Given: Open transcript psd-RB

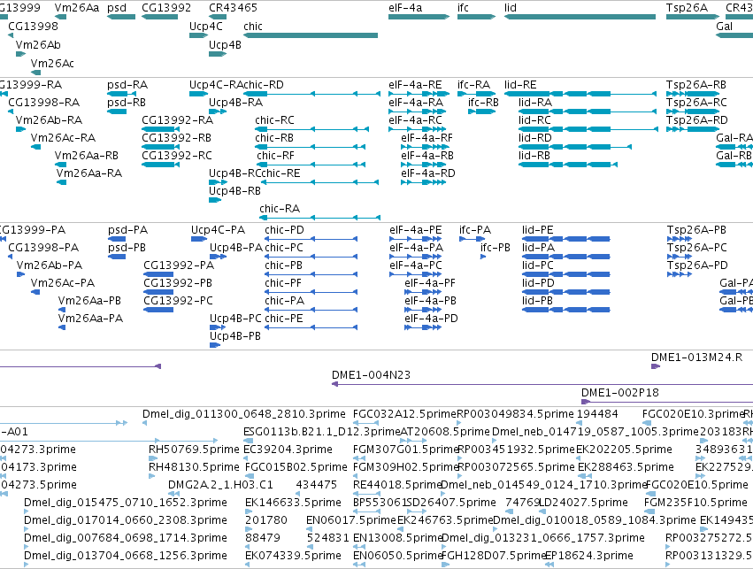Looking at the screenshot, I should pyautogui.click(x=127, y=103).
